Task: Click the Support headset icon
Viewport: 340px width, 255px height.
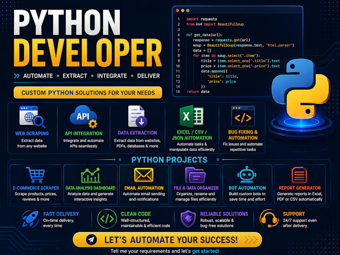Action: [x=269, y=218]
